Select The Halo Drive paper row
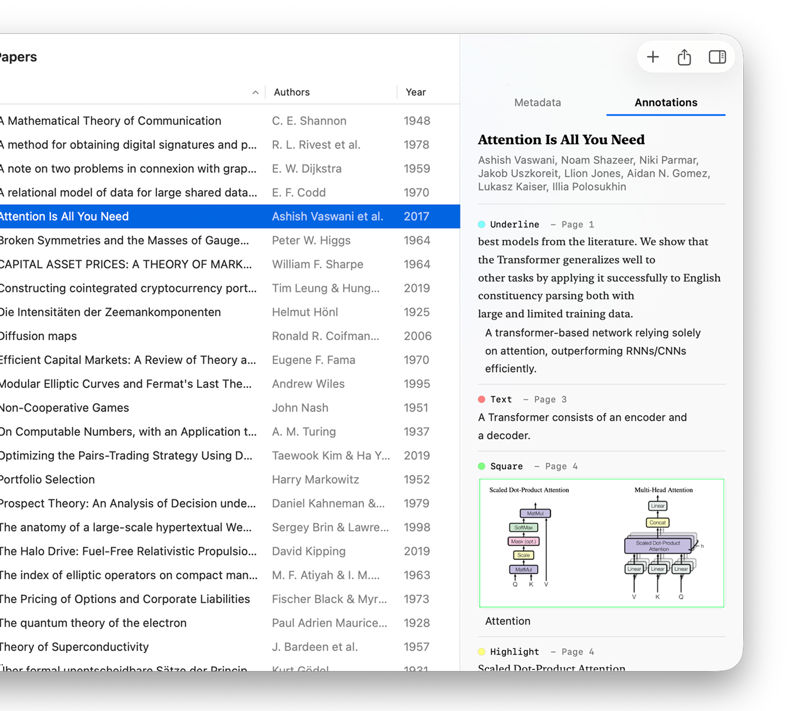The width and height of the screenshot is (793, 711). pos(230,551)
